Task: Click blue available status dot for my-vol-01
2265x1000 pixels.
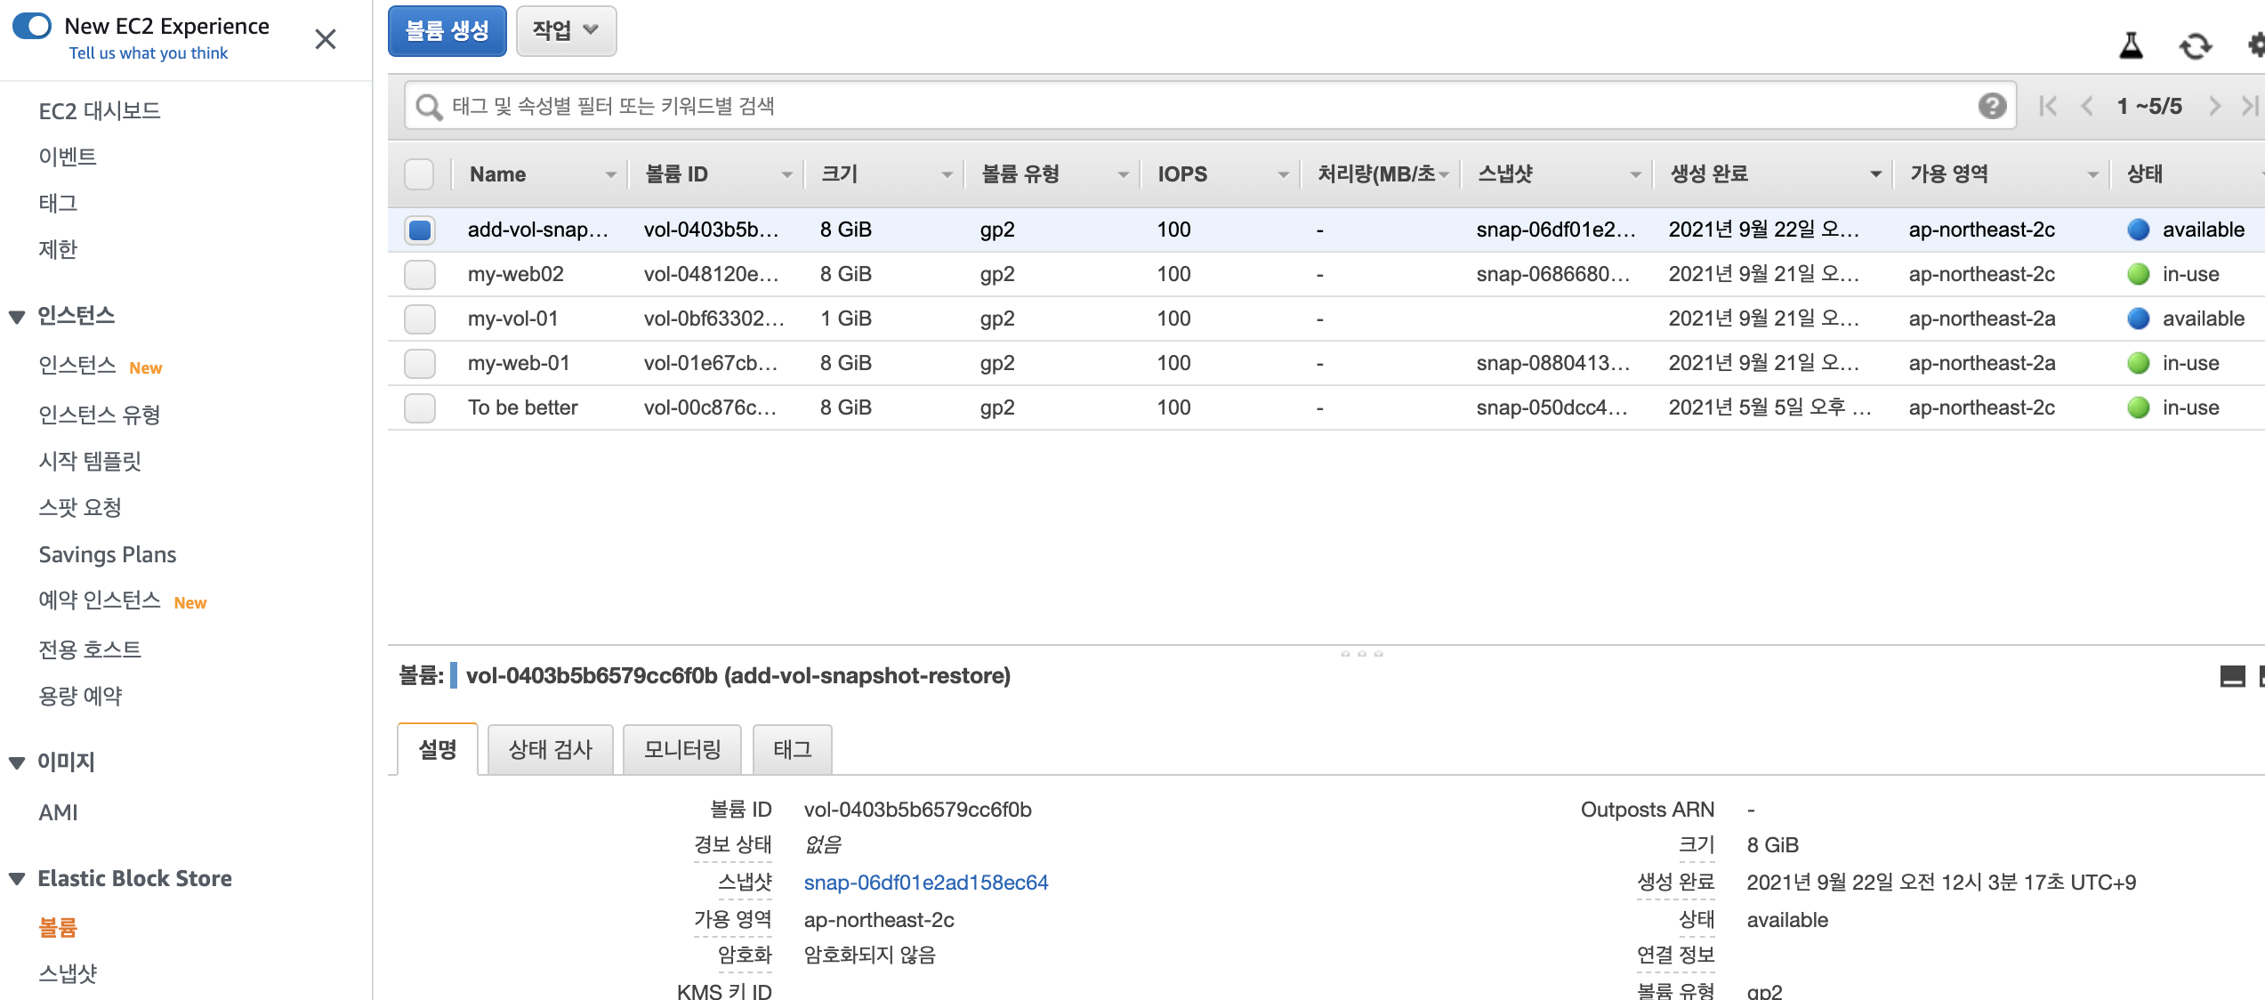Action: (2138, 319)
